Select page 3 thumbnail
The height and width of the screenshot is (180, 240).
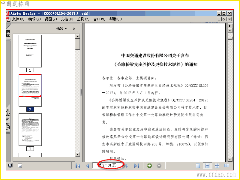30,130
